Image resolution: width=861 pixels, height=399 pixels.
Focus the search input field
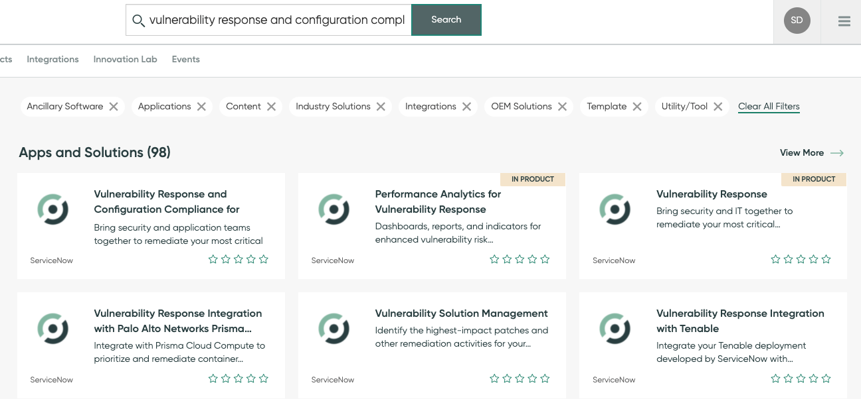click(268, 20)
